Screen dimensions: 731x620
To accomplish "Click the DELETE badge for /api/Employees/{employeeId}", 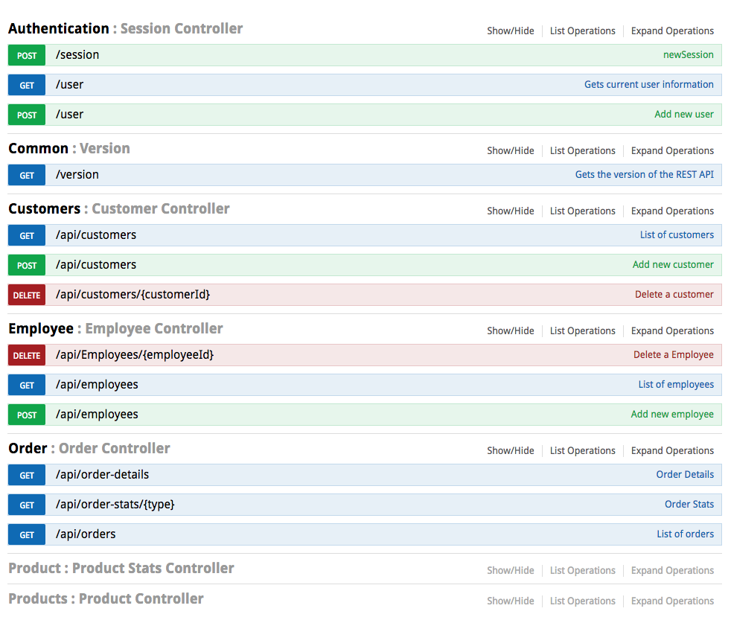I will pos(27,355).
